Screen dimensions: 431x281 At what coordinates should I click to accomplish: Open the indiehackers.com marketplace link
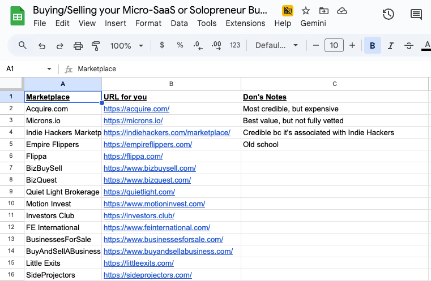(167, 132)
